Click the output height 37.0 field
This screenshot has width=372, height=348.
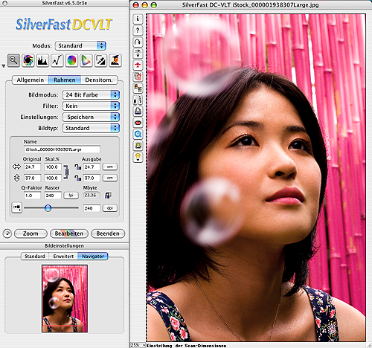coord(92,178)
